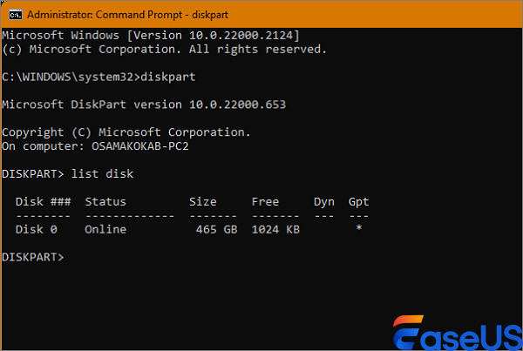Screen dimensions: 523x351
Task: Click the '1024 KB' free value
Action: [x=276, y=229]
